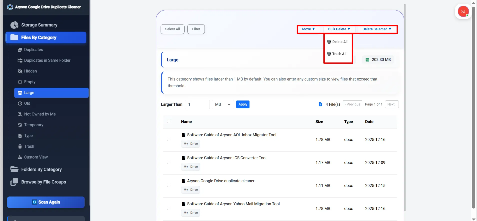The width and height of the screenshot is (477, 221).
Task: Check the AOL Inbox Migrator Tool file
Action: (x=169, y=139)
